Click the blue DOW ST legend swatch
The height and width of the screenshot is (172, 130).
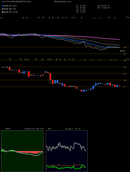pos(3,6)
